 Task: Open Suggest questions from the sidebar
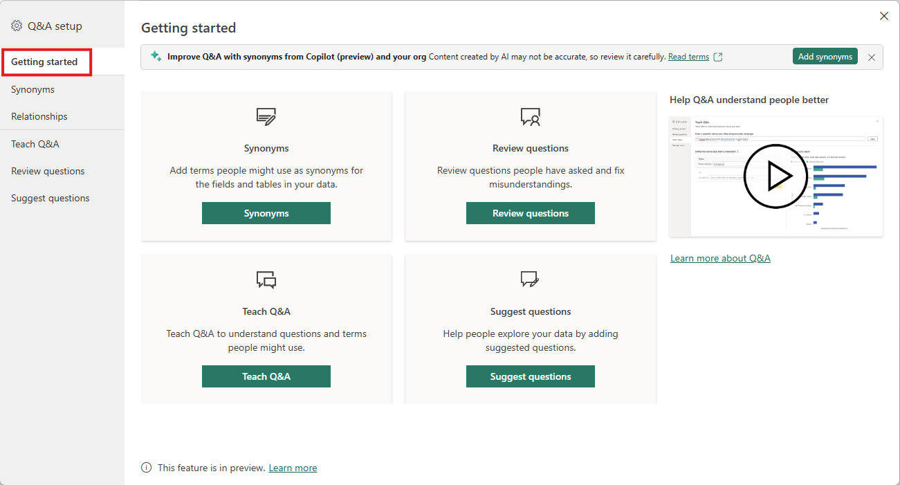click(x=50, y=198)
